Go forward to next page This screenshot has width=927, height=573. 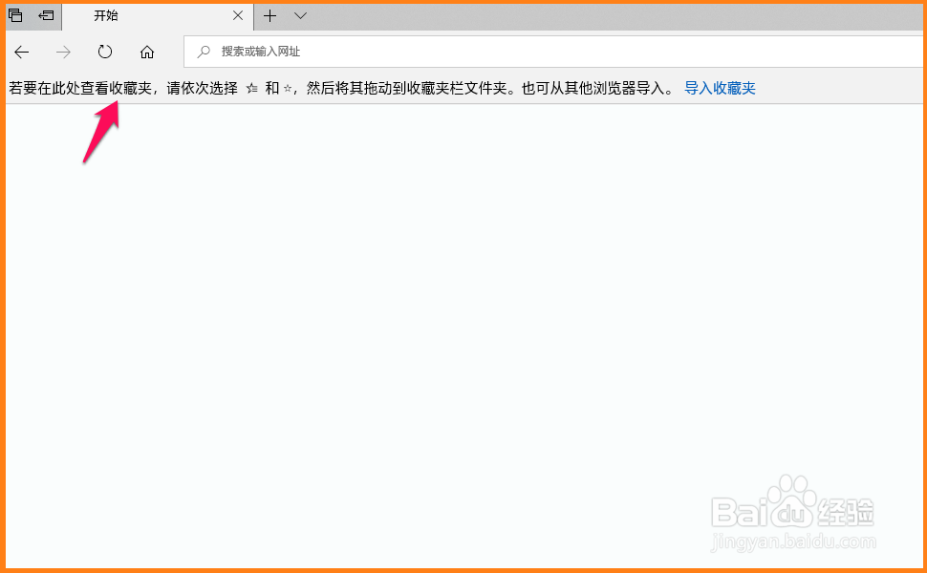(x=63, y=52)
